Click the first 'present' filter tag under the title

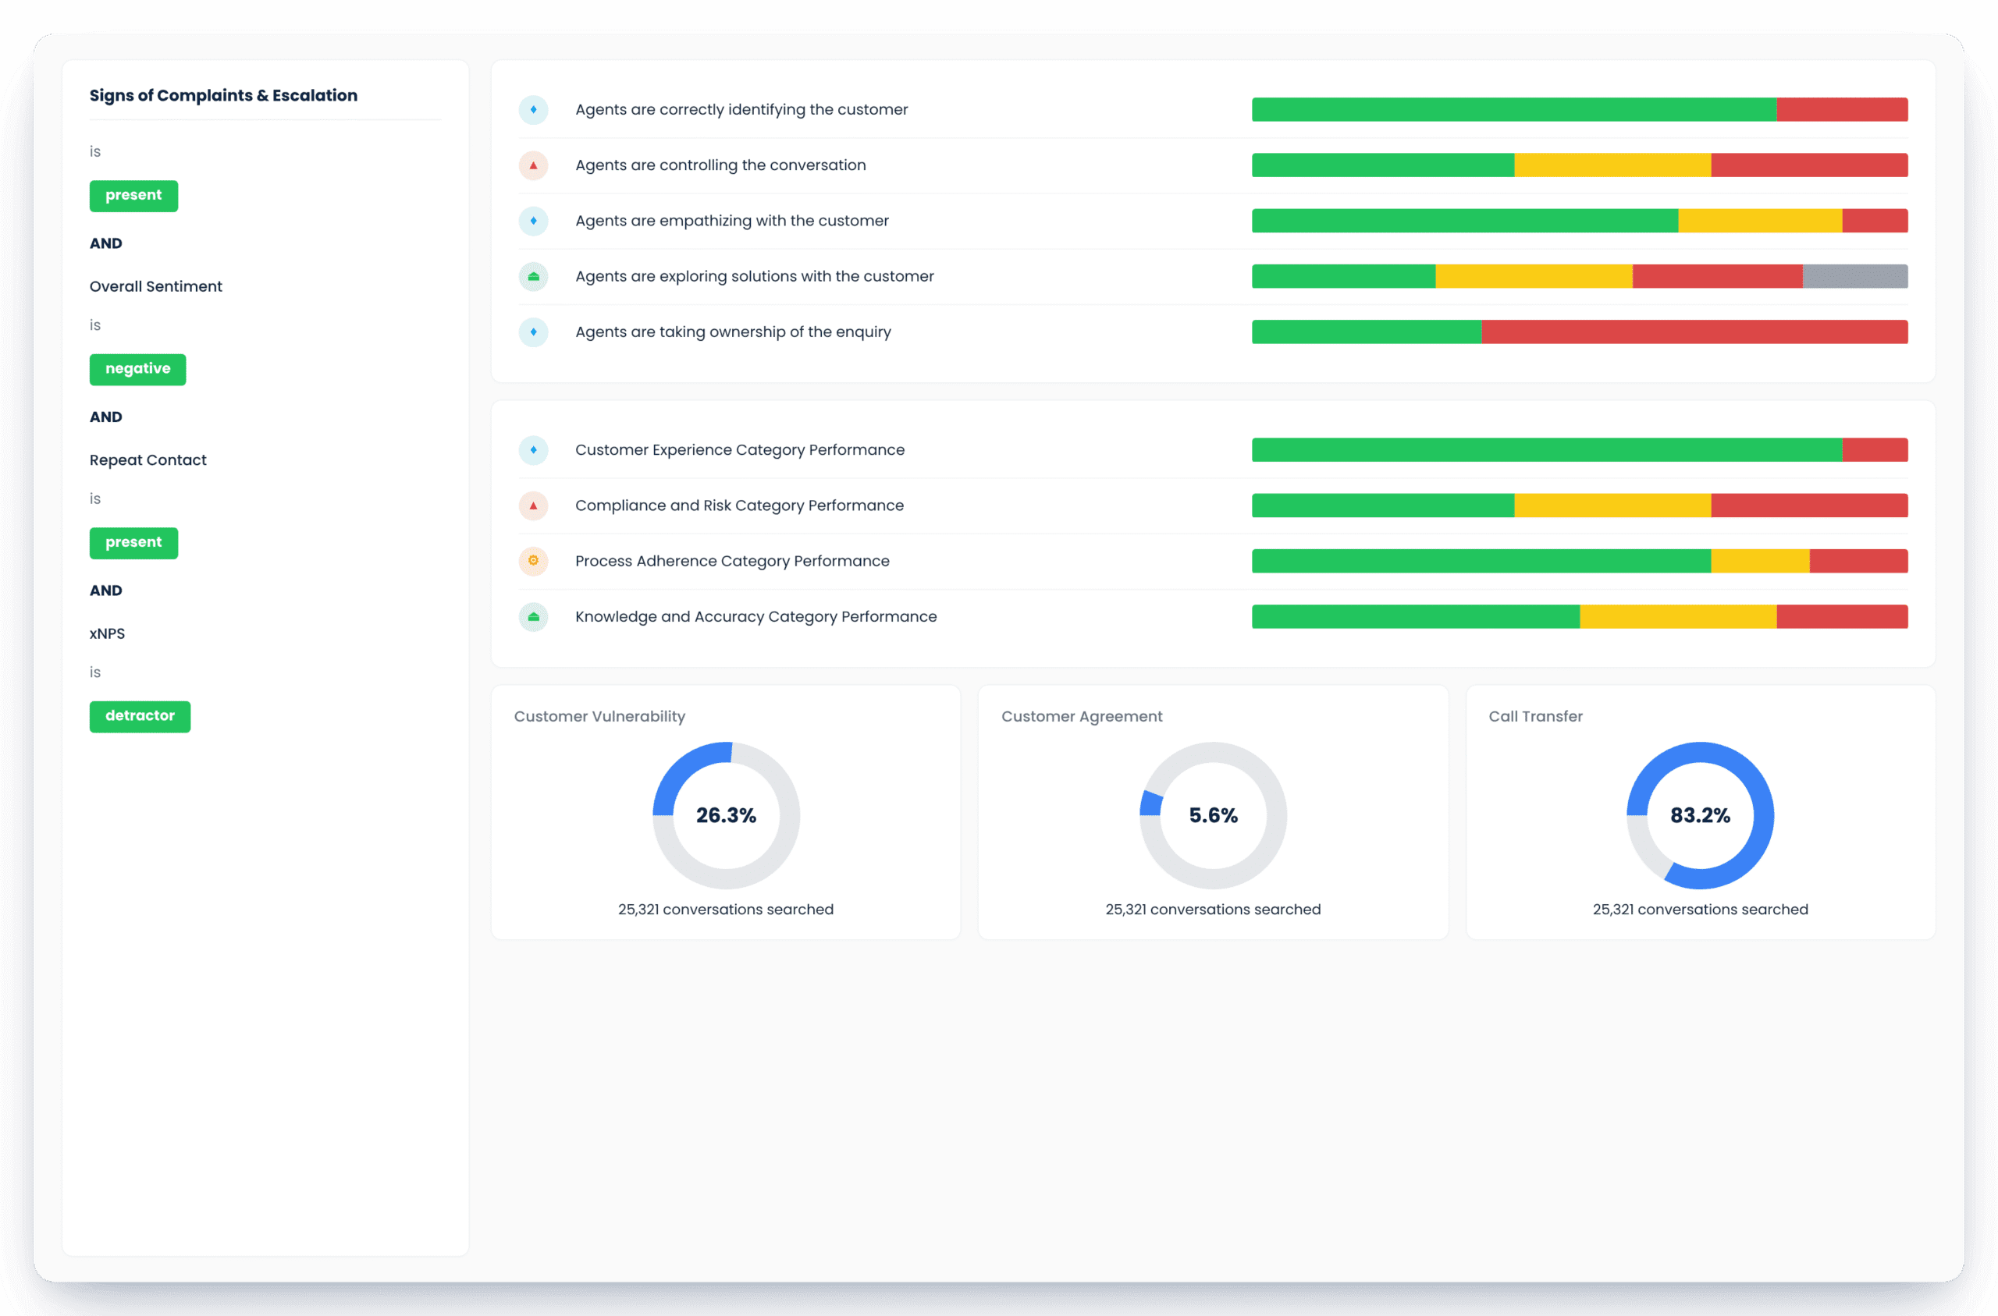133,196
